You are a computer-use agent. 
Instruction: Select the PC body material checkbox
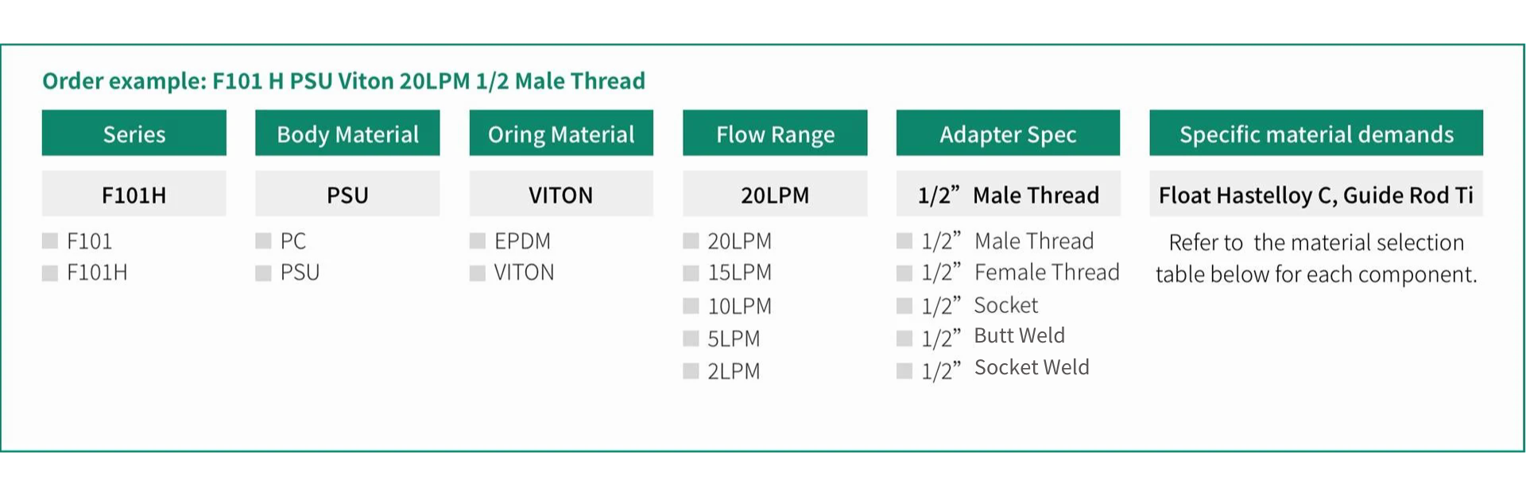tap(263, 241)
